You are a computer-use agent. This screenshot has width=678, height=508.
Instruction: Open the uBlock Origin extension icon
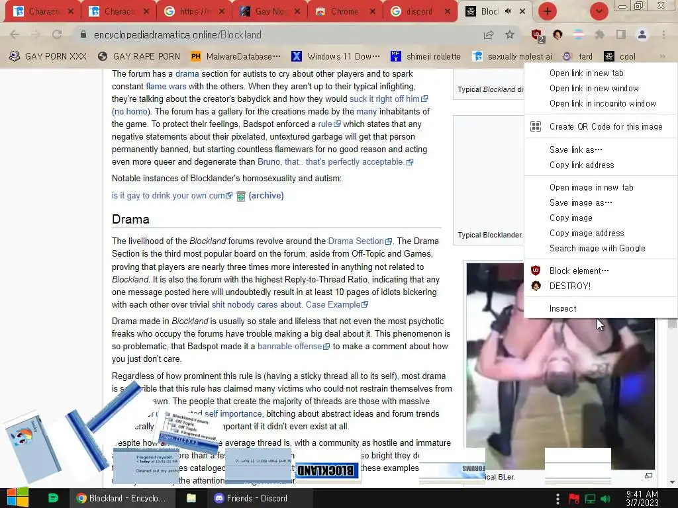[x=538, y=36]
